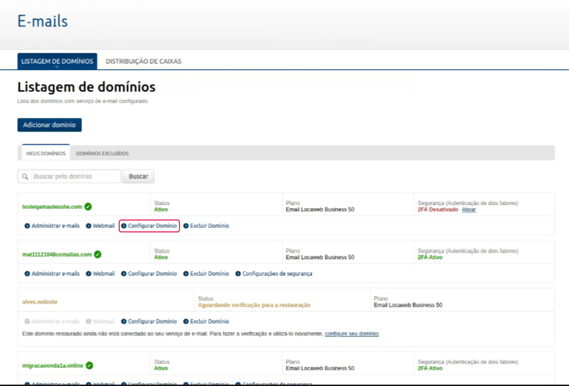The width and height of the screenshot is (569, 386).
Task: Click the magnifier icon in the domain search box
Action: pos(25,176)
